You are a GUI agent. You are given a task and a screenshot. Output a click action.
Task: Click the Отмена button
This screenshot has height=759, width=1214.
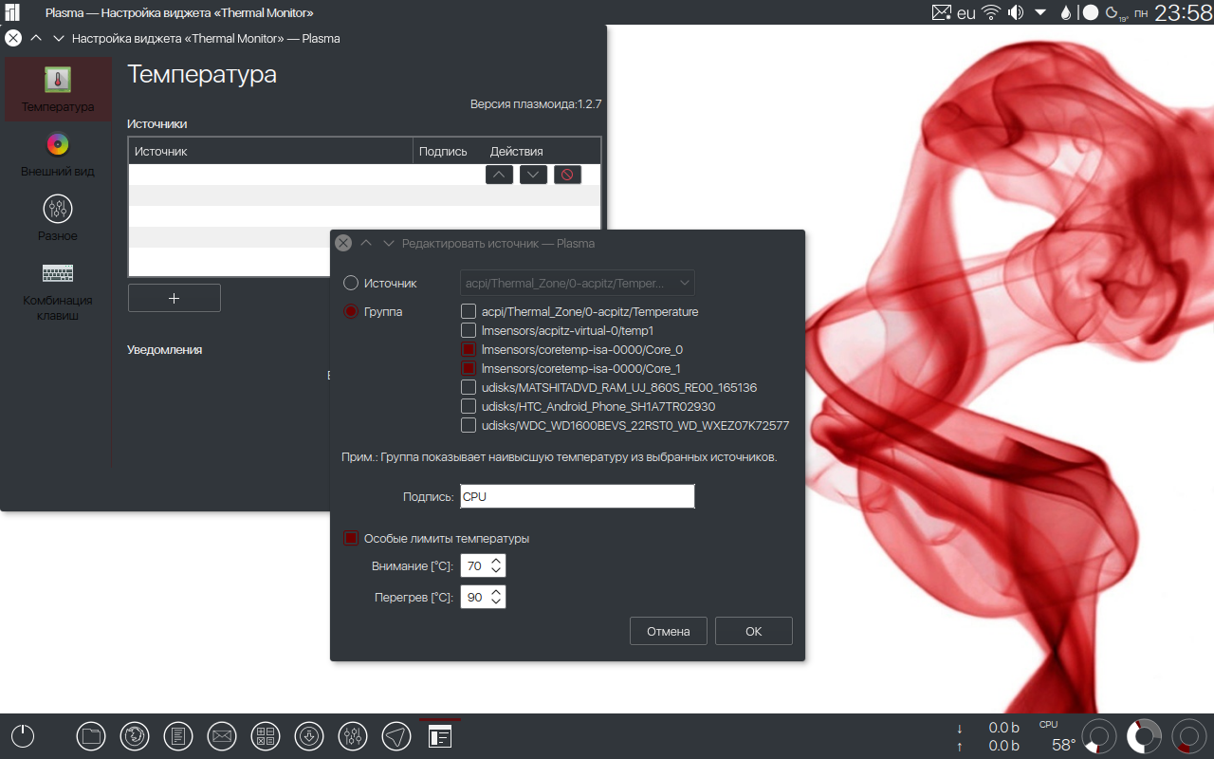(669, 631)
